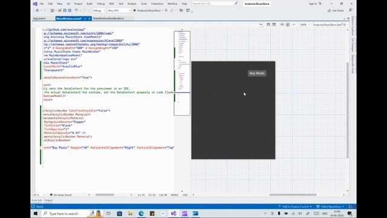387x218 pixels.
Task: Open the File menu
Action: pos(42,4)
